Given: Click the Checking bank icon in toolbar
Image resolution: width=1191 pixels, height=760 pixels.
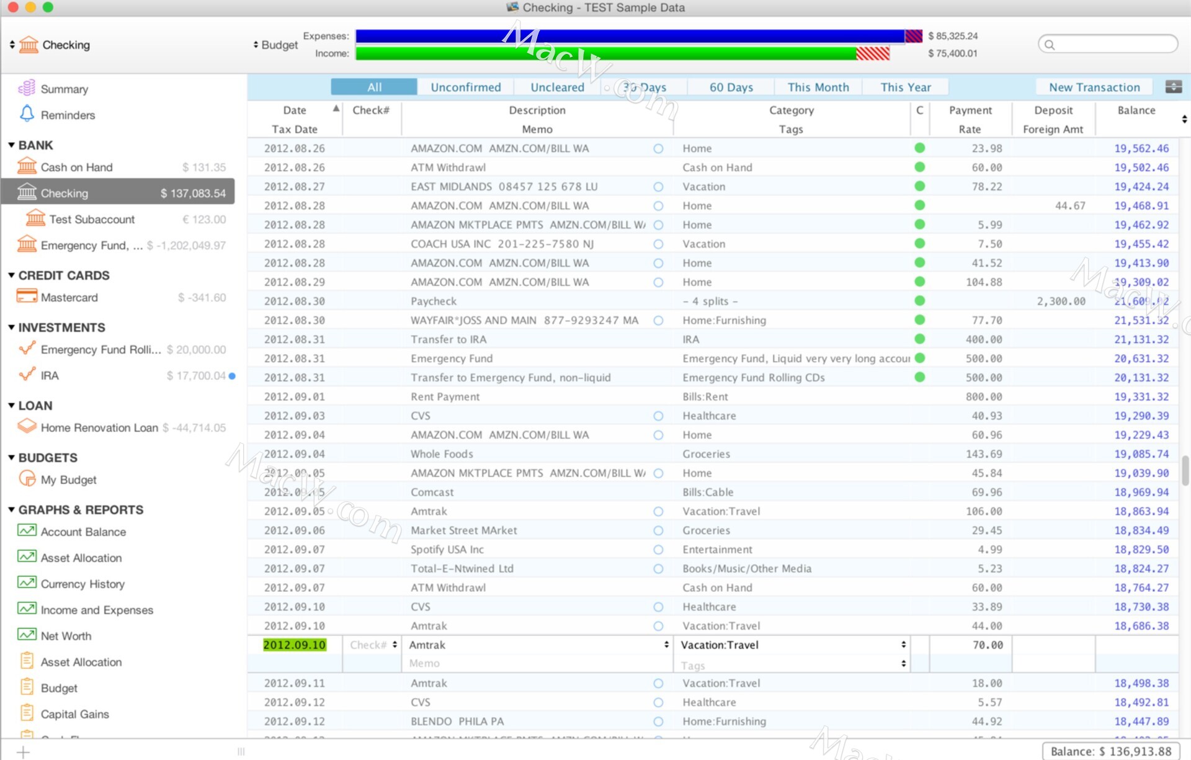Looking at the screenshot, I should tap(29, 45).
